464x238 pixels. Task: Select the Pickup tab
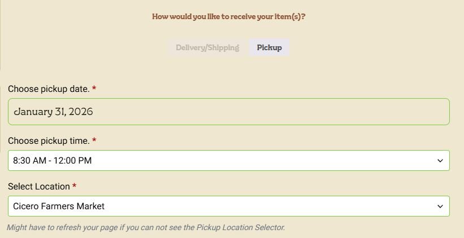tap(269, 48)
